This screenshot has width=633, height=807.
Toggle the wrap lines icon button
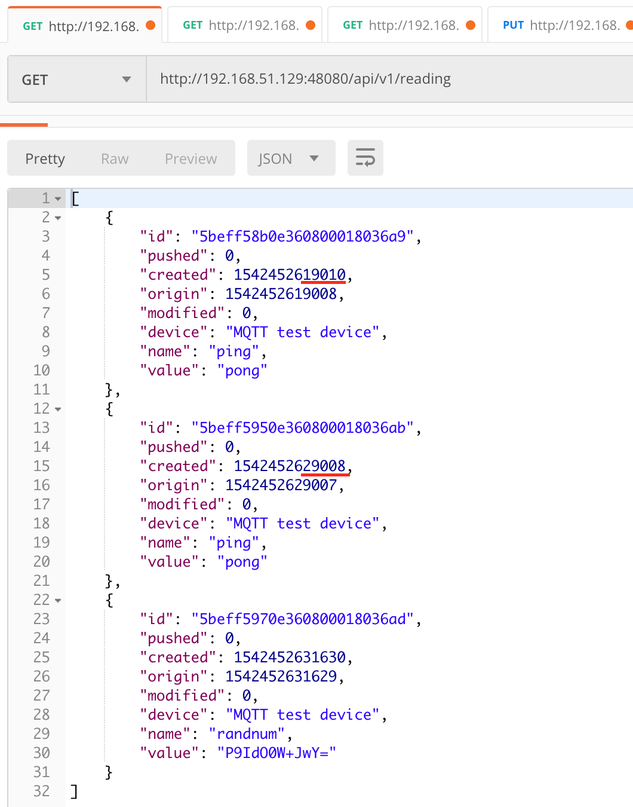coord(365,158)
